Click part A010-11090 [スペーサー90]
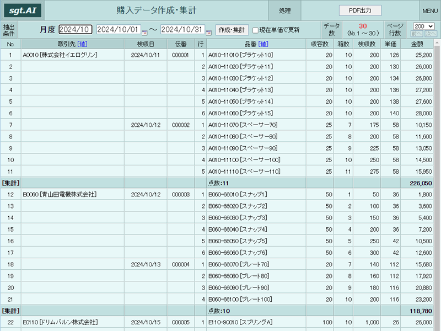The width and height of the screenshot is (441, 331). click(243, 148)
